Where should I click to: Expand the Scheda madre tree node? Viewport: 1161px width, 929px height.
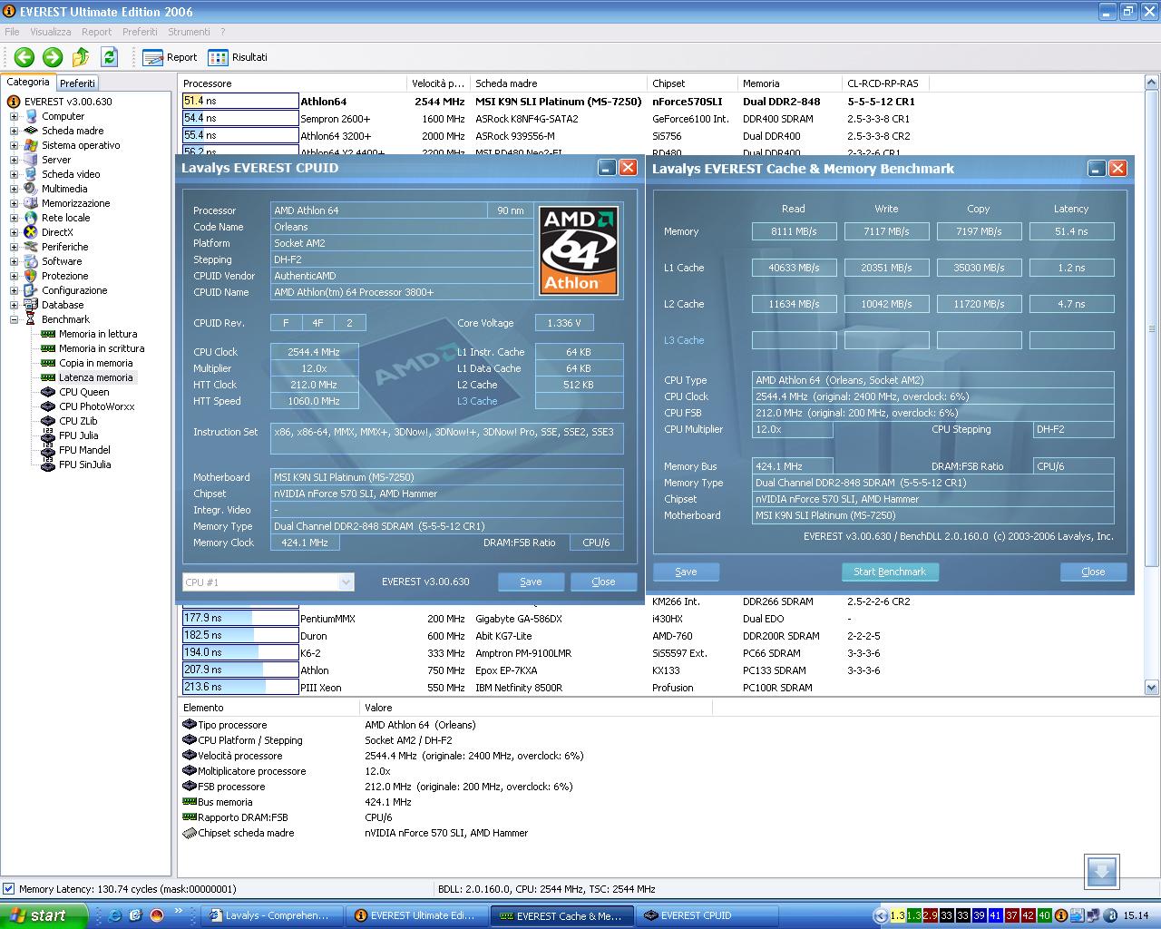[14, 131]
